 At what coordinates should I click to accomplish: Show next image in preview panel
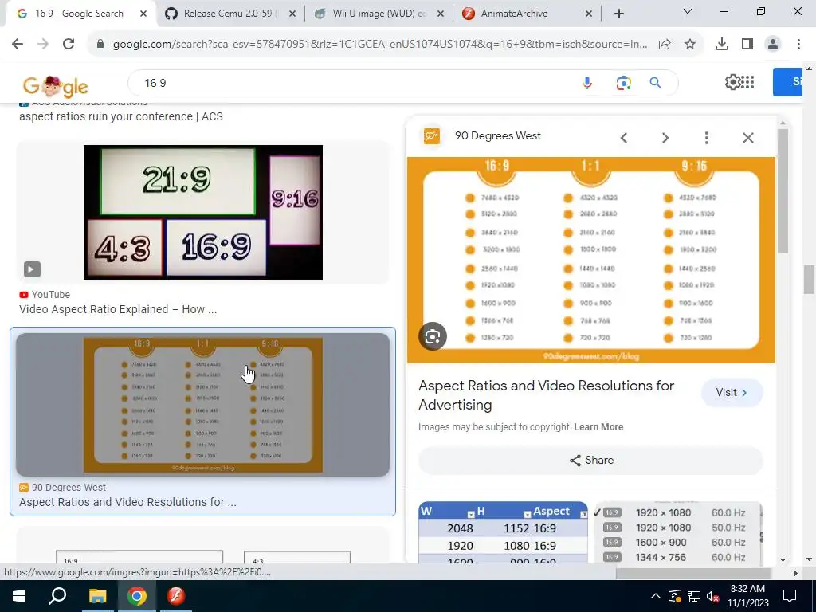pyautogui.click(x=665, y=138)
